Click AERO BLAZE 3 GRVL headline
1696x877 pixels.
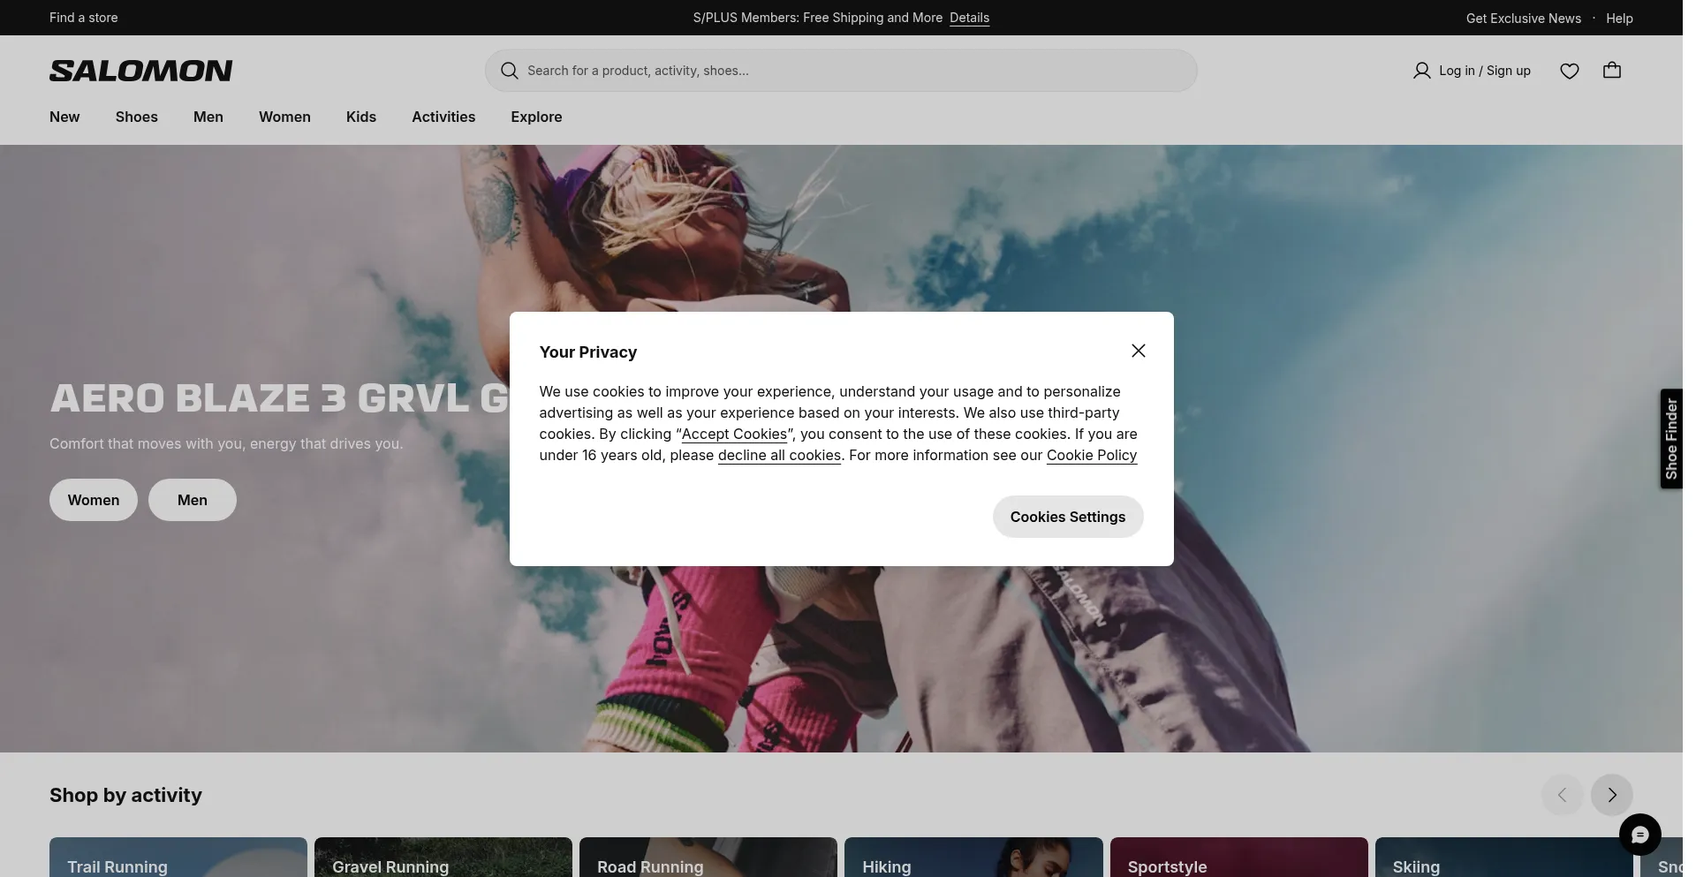coord(279,398)
